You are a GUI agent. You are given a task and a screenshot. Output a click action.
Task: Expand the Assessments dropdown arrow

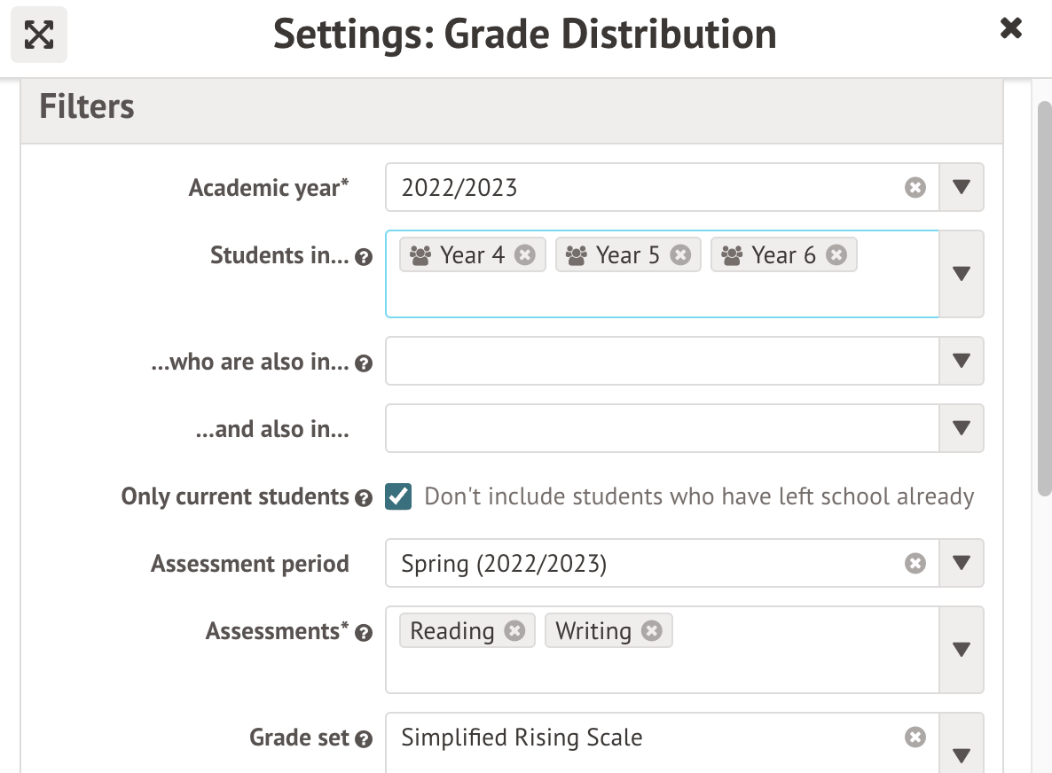point(962,650)
